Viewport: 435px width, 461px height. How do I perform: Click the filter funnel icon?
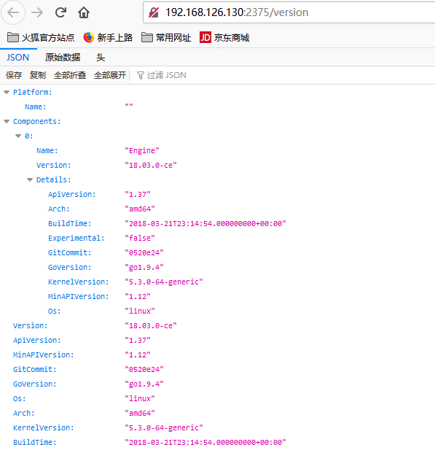click(x=141, y=76)
